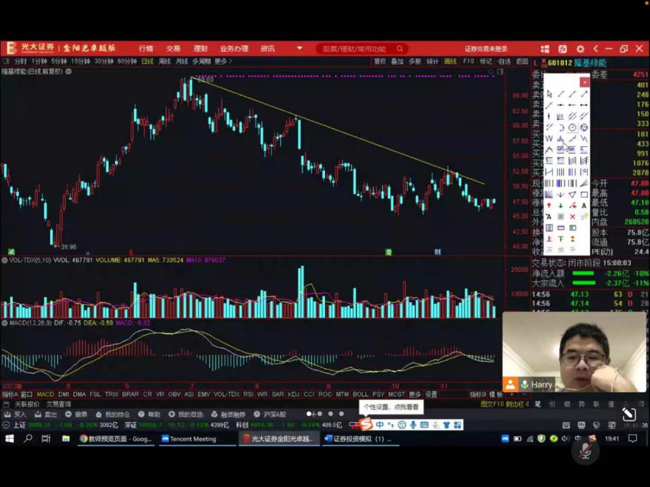
Task: Open Tencent Meeting from the taskbar
Action: [x=193, y=439]
